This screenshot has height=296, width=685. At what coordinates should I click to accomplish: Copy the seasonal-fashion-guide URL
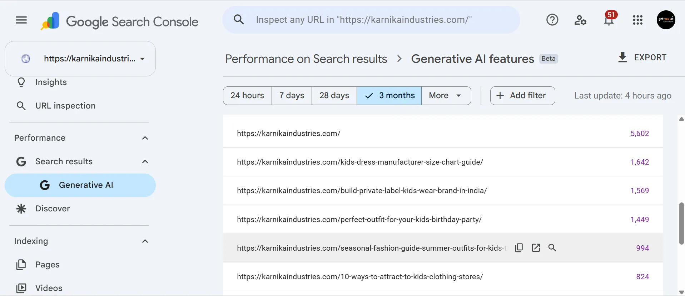click(x=519, y=248)
